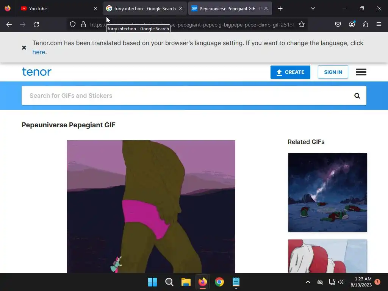Open Windows taskbar search
Image resolution: width=388 pixels, height=291 pixels.
click(169, 282)
